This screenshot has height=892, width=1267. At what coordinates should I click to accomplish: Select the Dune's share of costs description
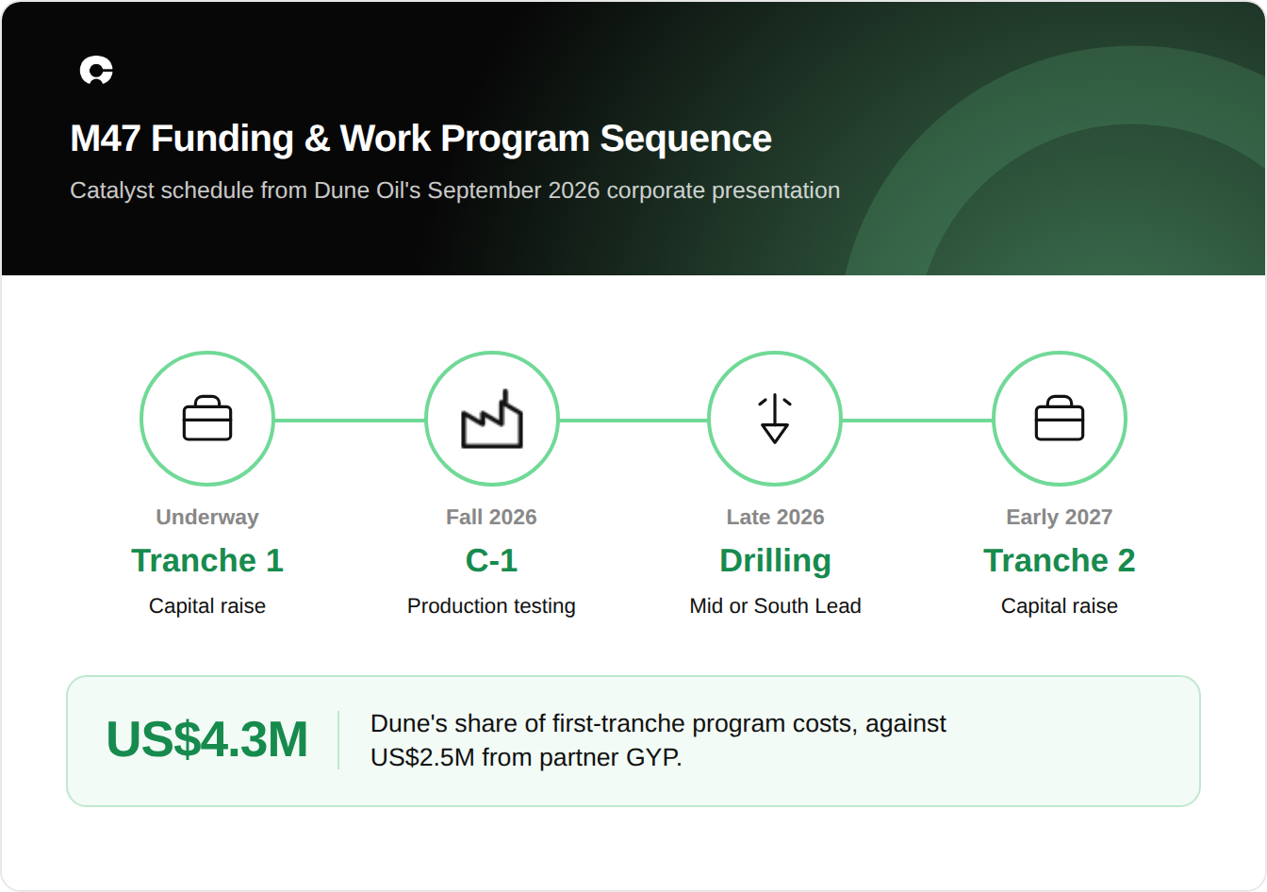pos(658,740)
